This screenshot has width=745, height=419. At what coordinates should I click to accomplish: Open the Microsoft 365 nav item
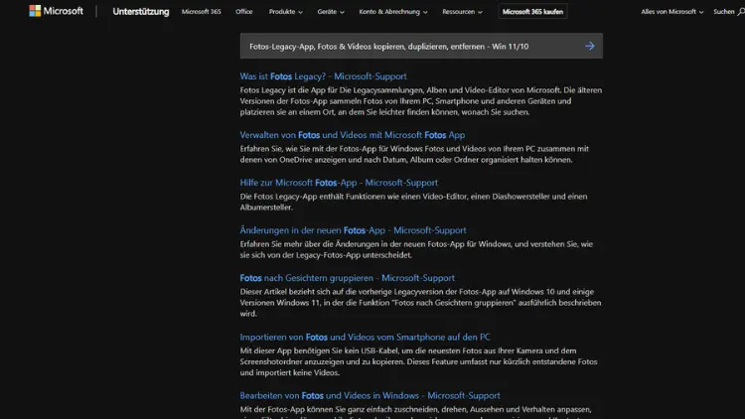coord(201,11)
